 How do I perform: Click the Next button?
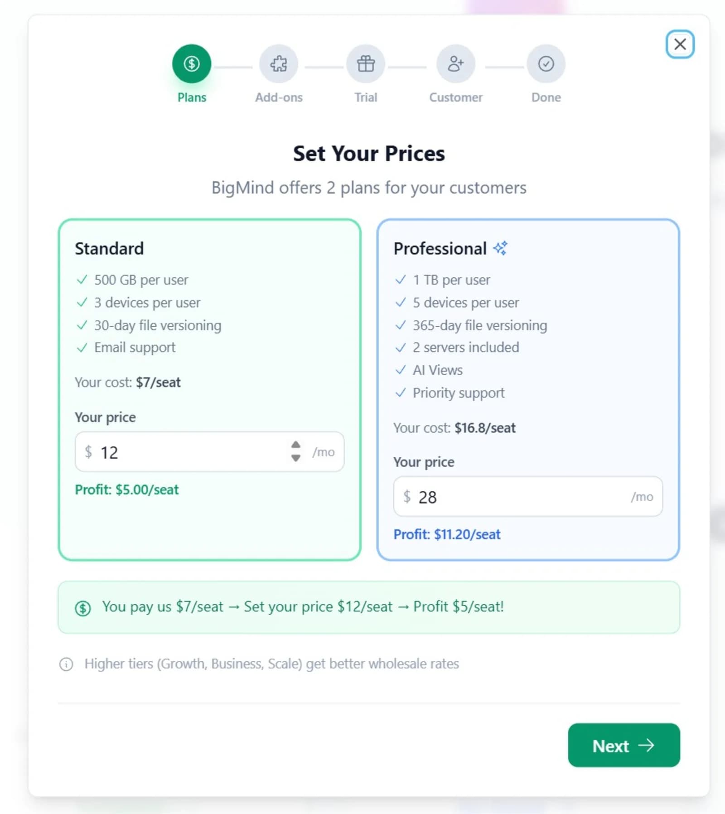click(x=623, y=746)
